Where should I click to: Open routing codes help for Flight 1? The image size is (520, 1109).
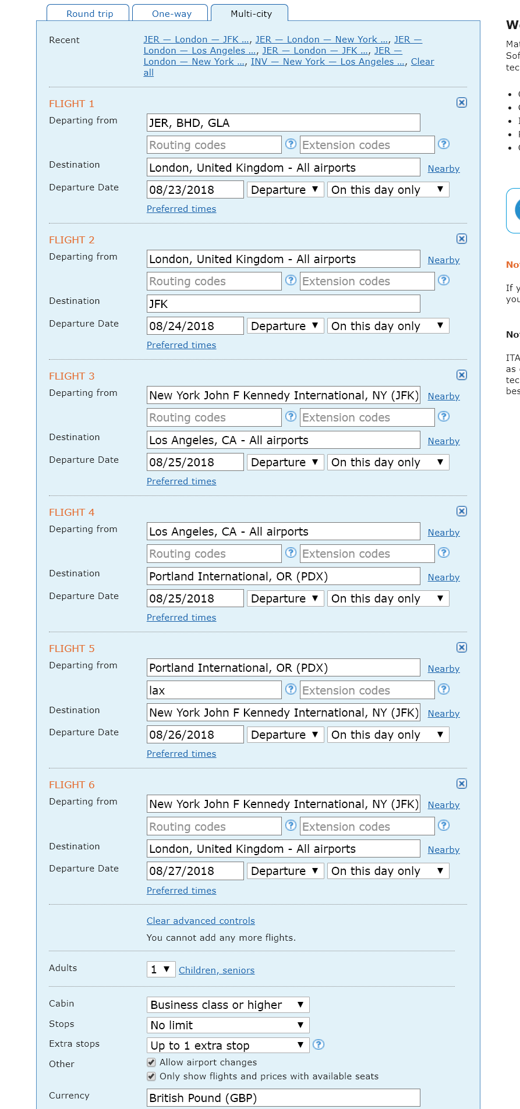click(x=291, y=144)
